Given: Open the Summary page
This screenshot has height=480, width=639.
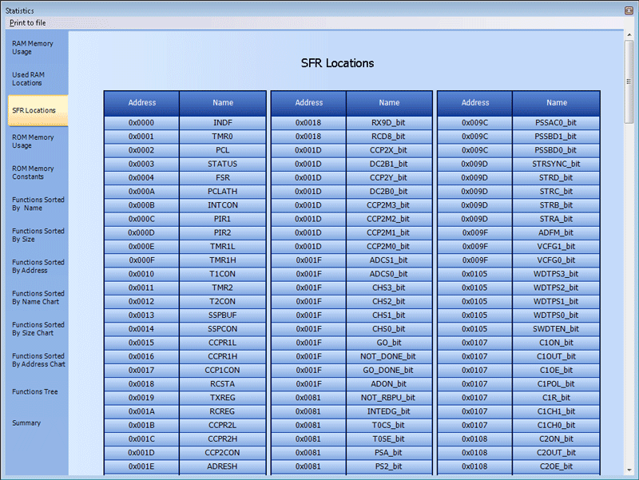Looking at the screenshot, I should [38, 423].
